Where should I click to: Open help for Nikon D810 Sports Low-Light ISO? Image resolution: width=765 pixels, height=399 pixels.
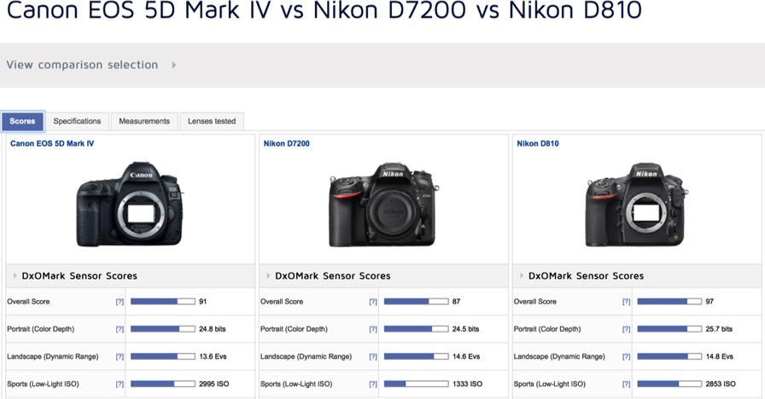point(627,385)
